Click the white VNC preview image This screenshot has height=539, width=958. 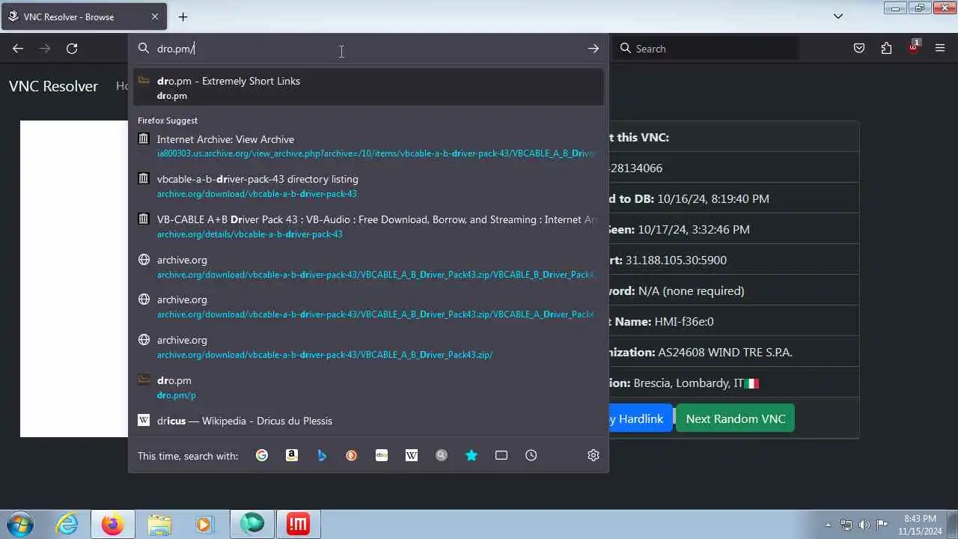(74, 278)
